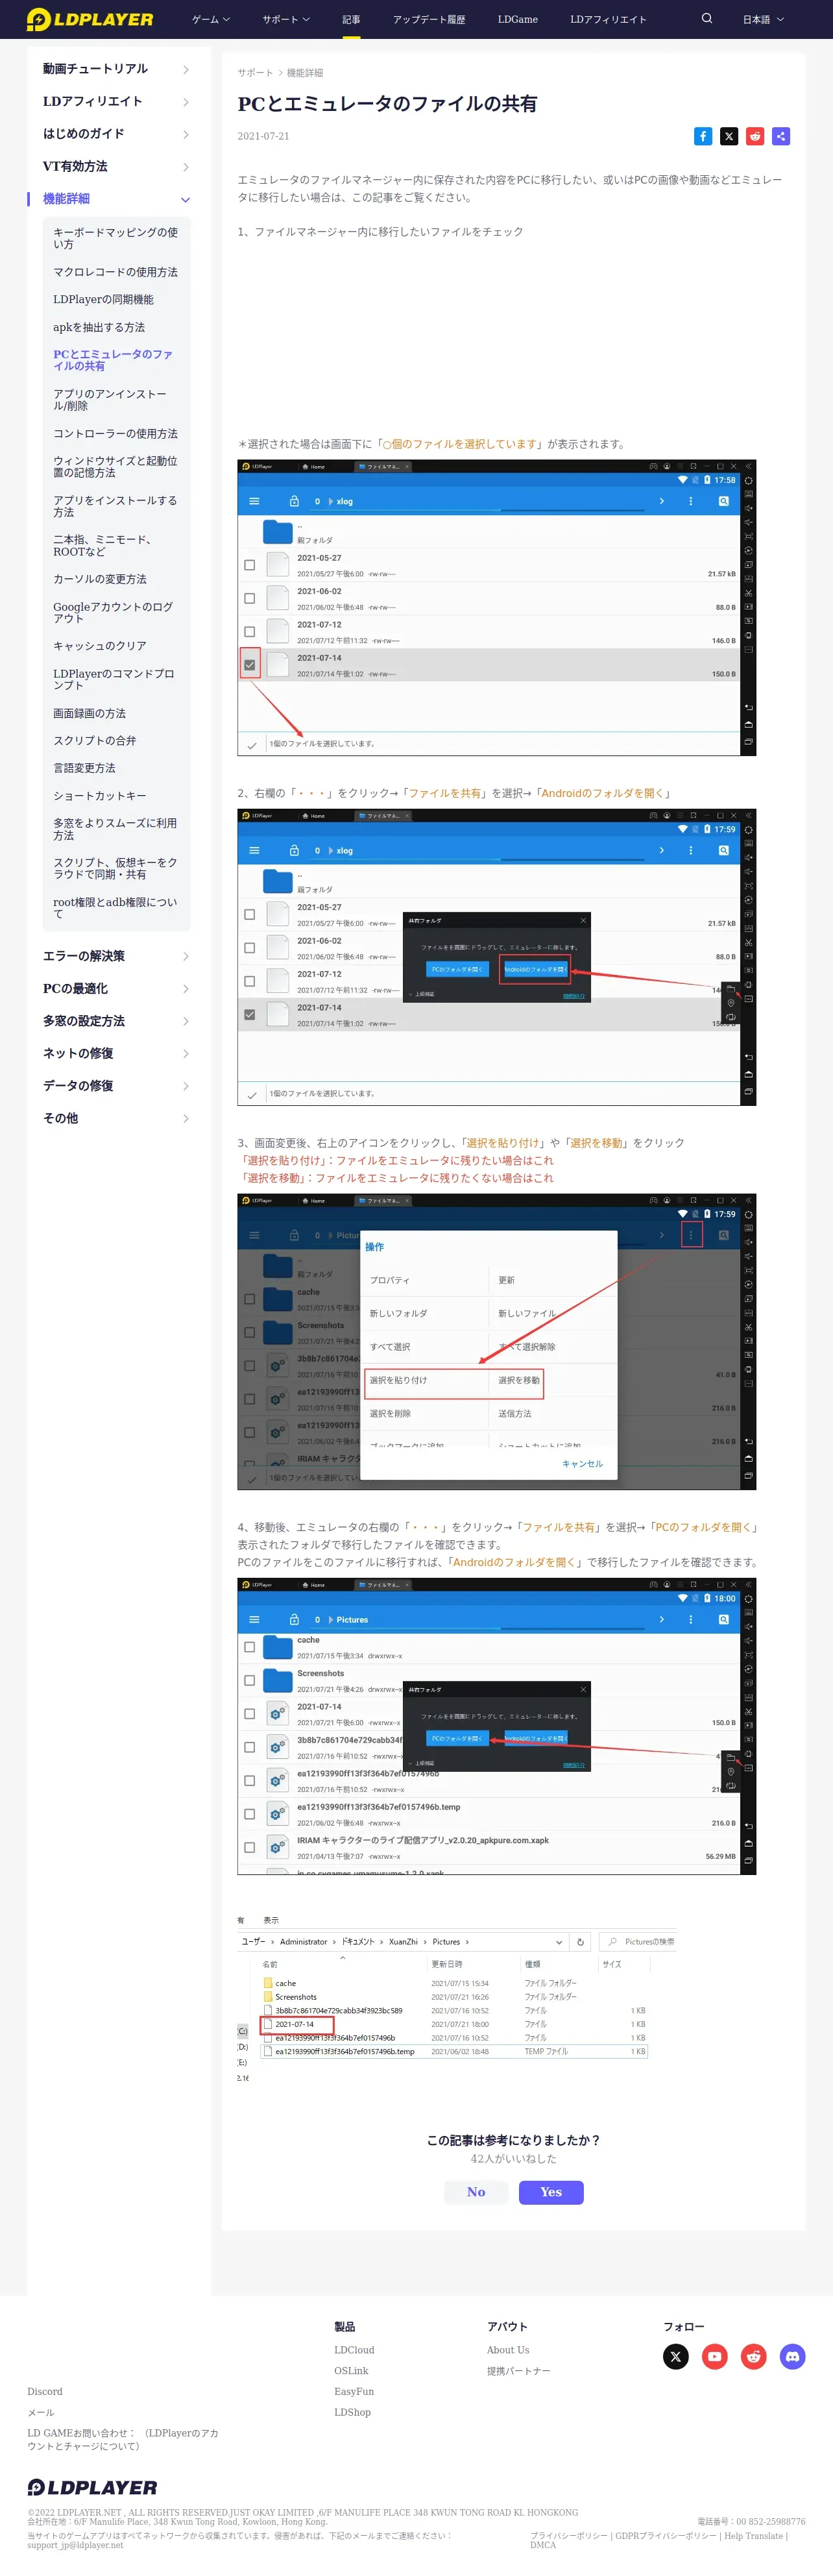833x2576 pixels.
Task: Open first step screenshot with 2021-07-14 checked
Action: 496,608
